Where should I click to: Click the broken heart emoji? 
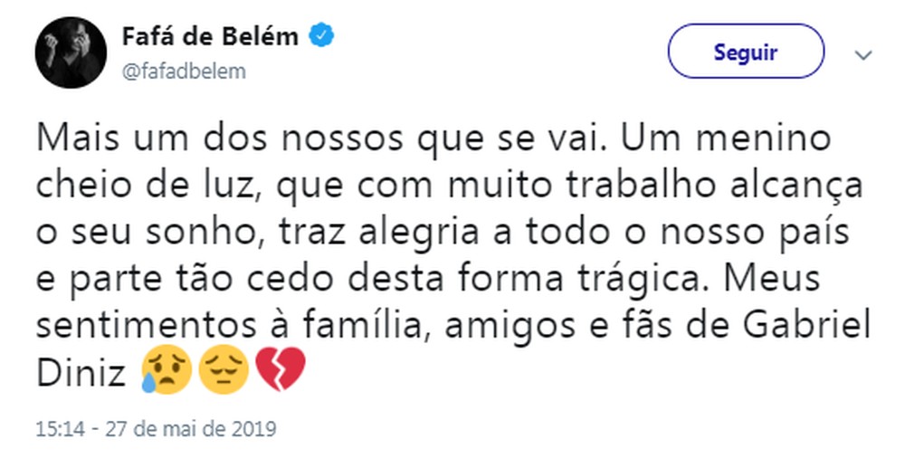point(280,371)
